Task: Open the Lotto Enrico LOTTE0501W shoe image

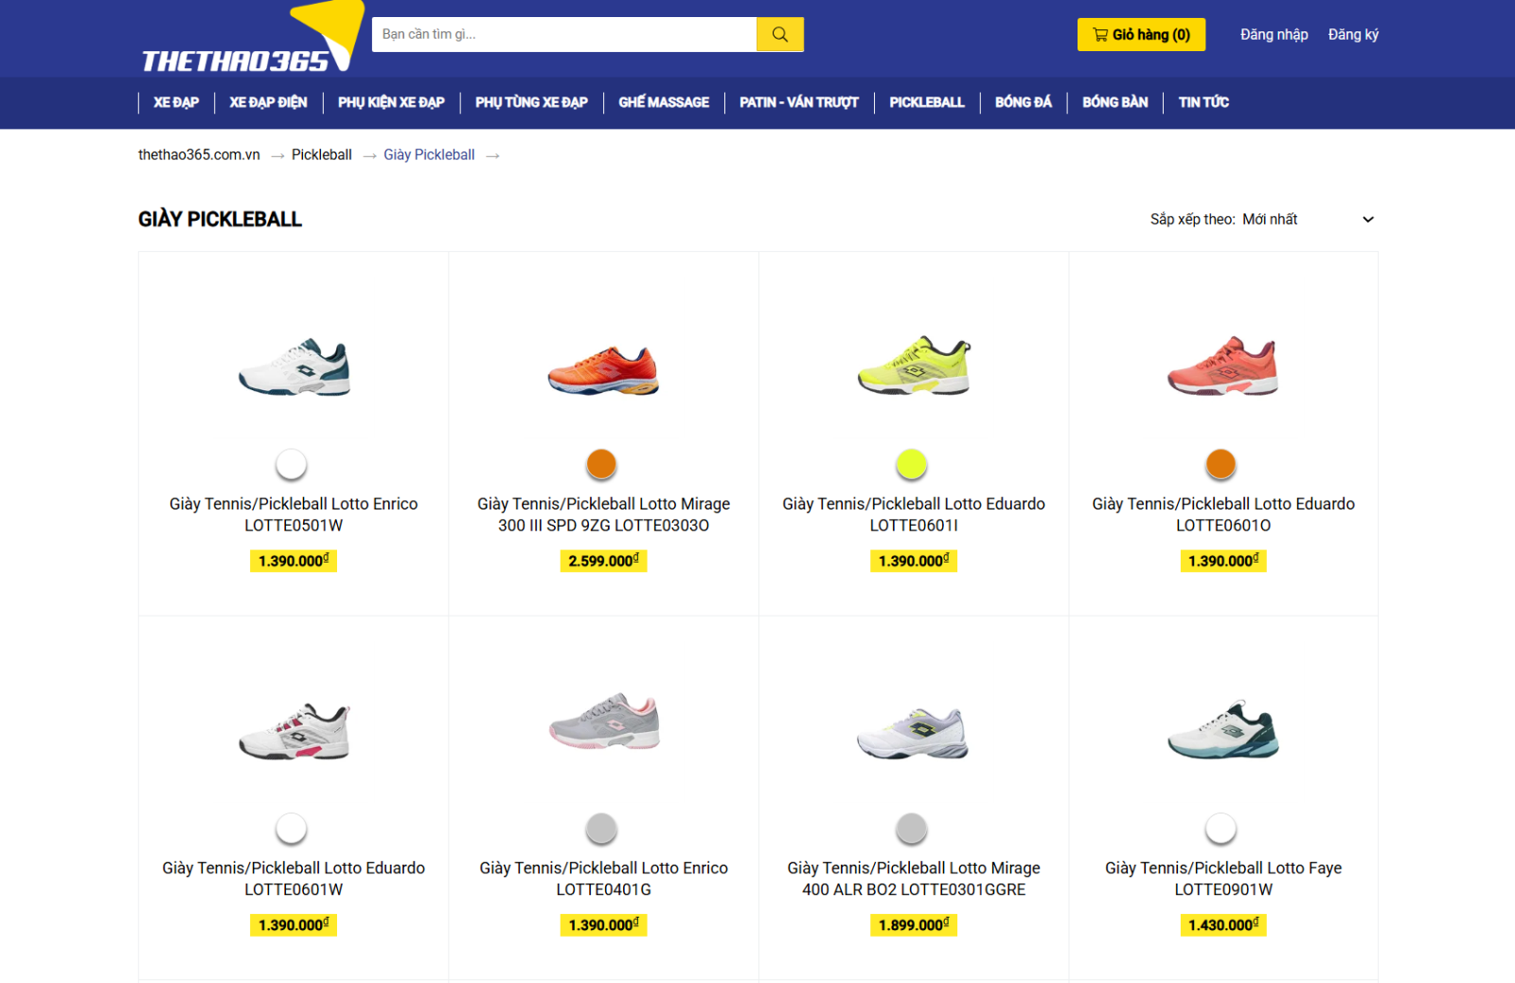Action: coord(294,367)
